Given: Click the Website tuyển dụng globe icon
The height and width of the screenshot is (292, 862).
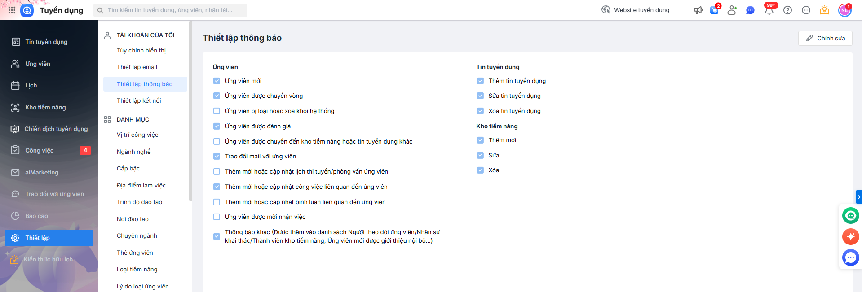Looking at the screenshot, I should [x=606, y=10].
